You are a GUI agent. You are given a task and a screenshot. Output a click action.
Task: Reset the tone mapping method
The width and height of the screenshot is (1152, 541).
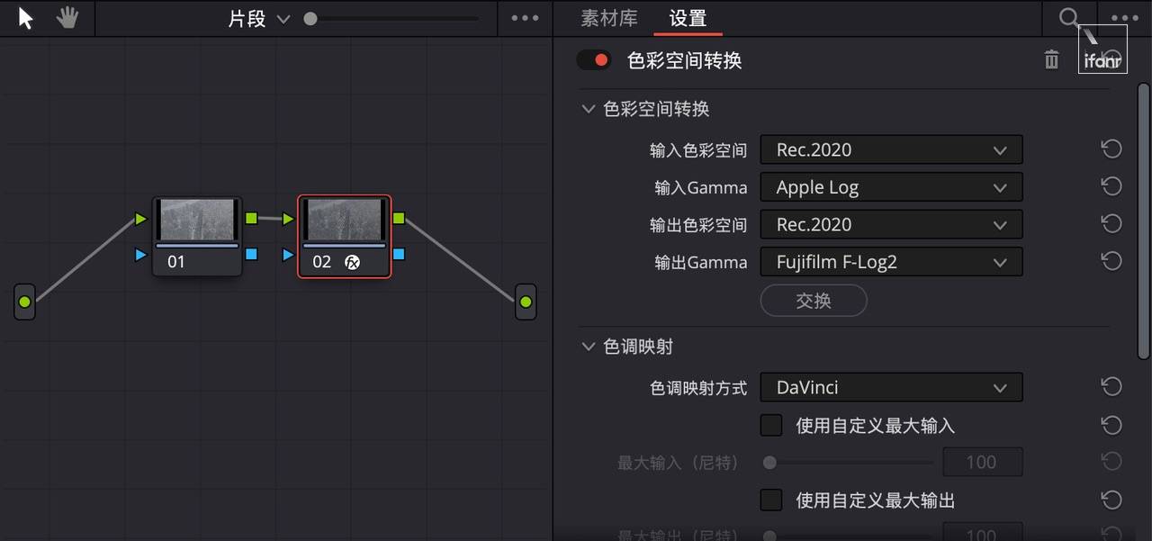pos(1111,387)
